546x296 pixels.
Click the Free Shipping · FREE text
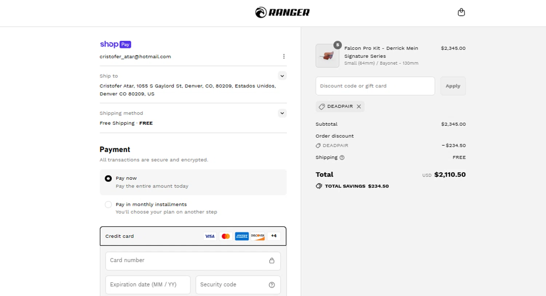(126, 123)
